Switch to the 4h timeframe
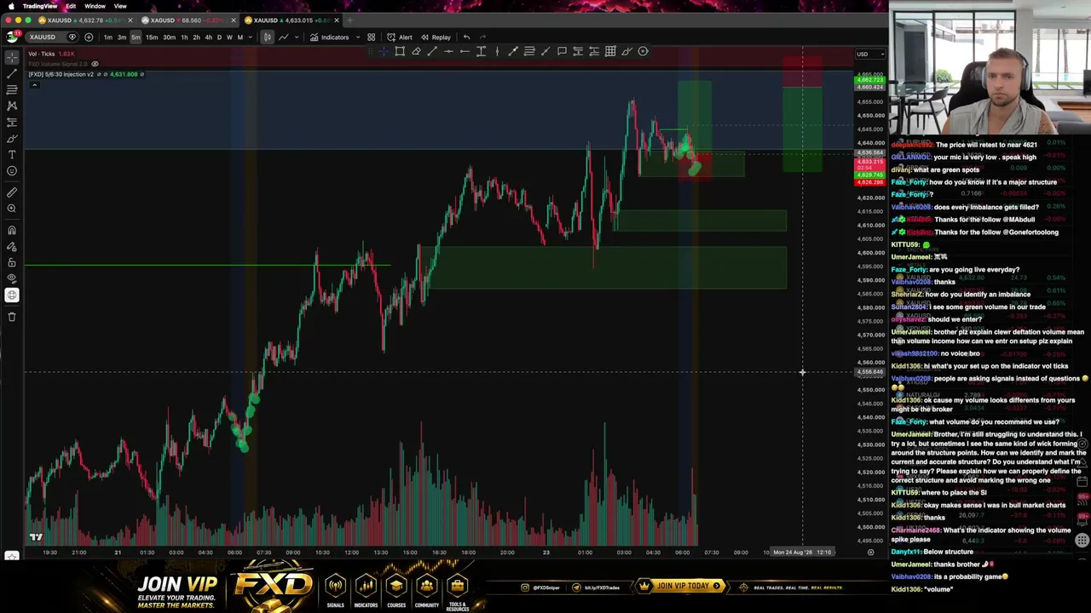The height and width of the screenshot is (613, 1091). [208, 37]
